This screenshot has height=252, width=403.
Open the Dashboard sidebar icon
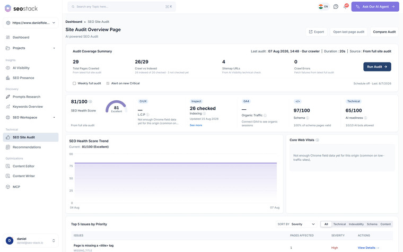click(x=8, y=37)
